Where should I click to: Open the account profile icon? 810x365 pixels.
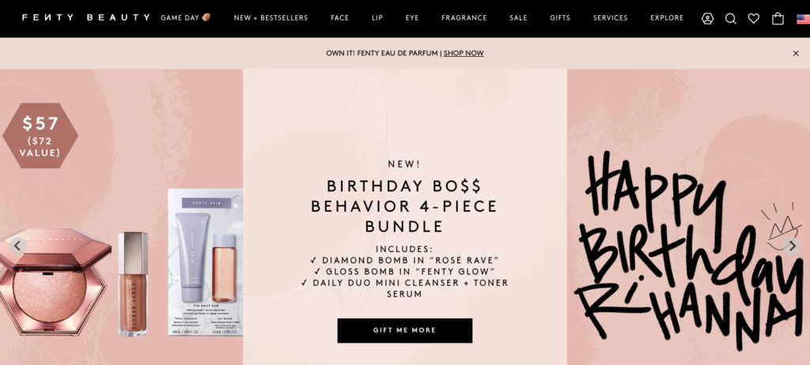pyautogui.click(x=707, y=19)
